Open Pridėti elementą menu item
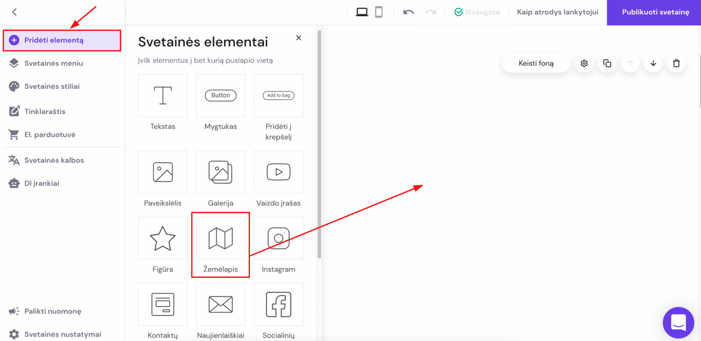The height and width of the screenshot is (341, 701). [x=62, y=40]
